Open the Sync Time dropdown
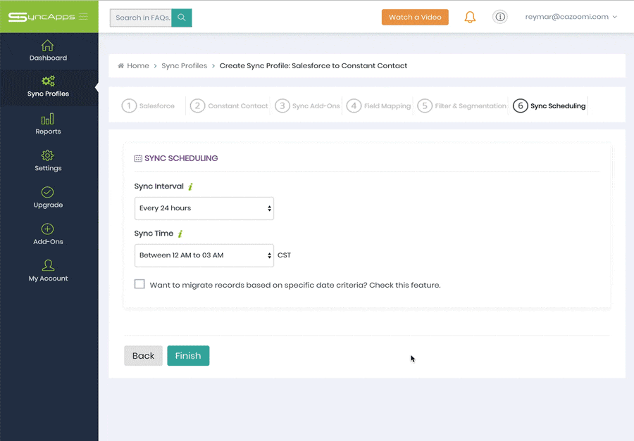Image resolution: width=634 pixels, height=441 pixels. 204,255
